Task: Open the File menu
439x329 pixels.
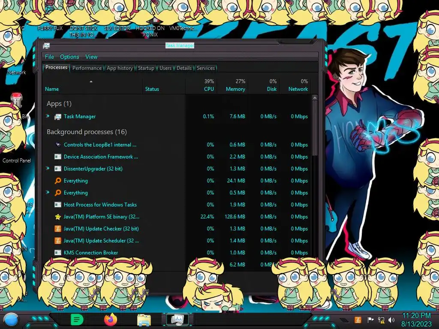Action: 49,57
